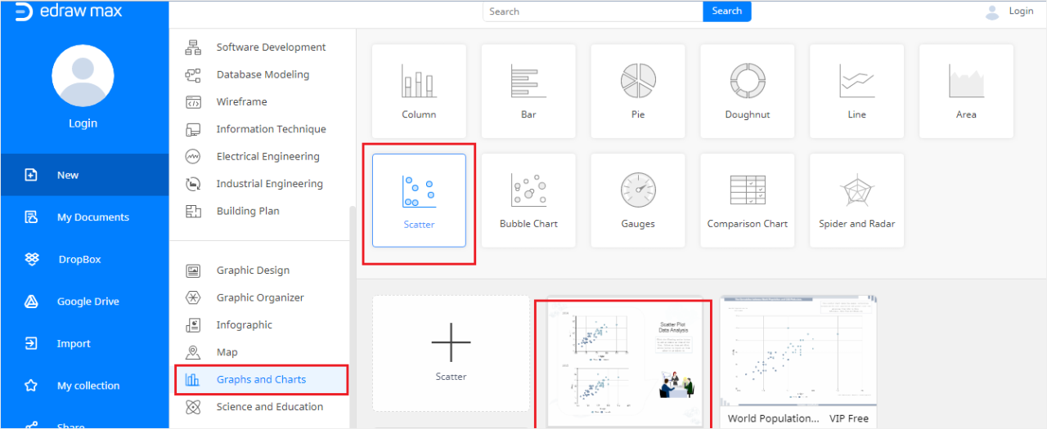Click the New file icon
Screen dimensions: 1047x429
[x=31, y=175]
